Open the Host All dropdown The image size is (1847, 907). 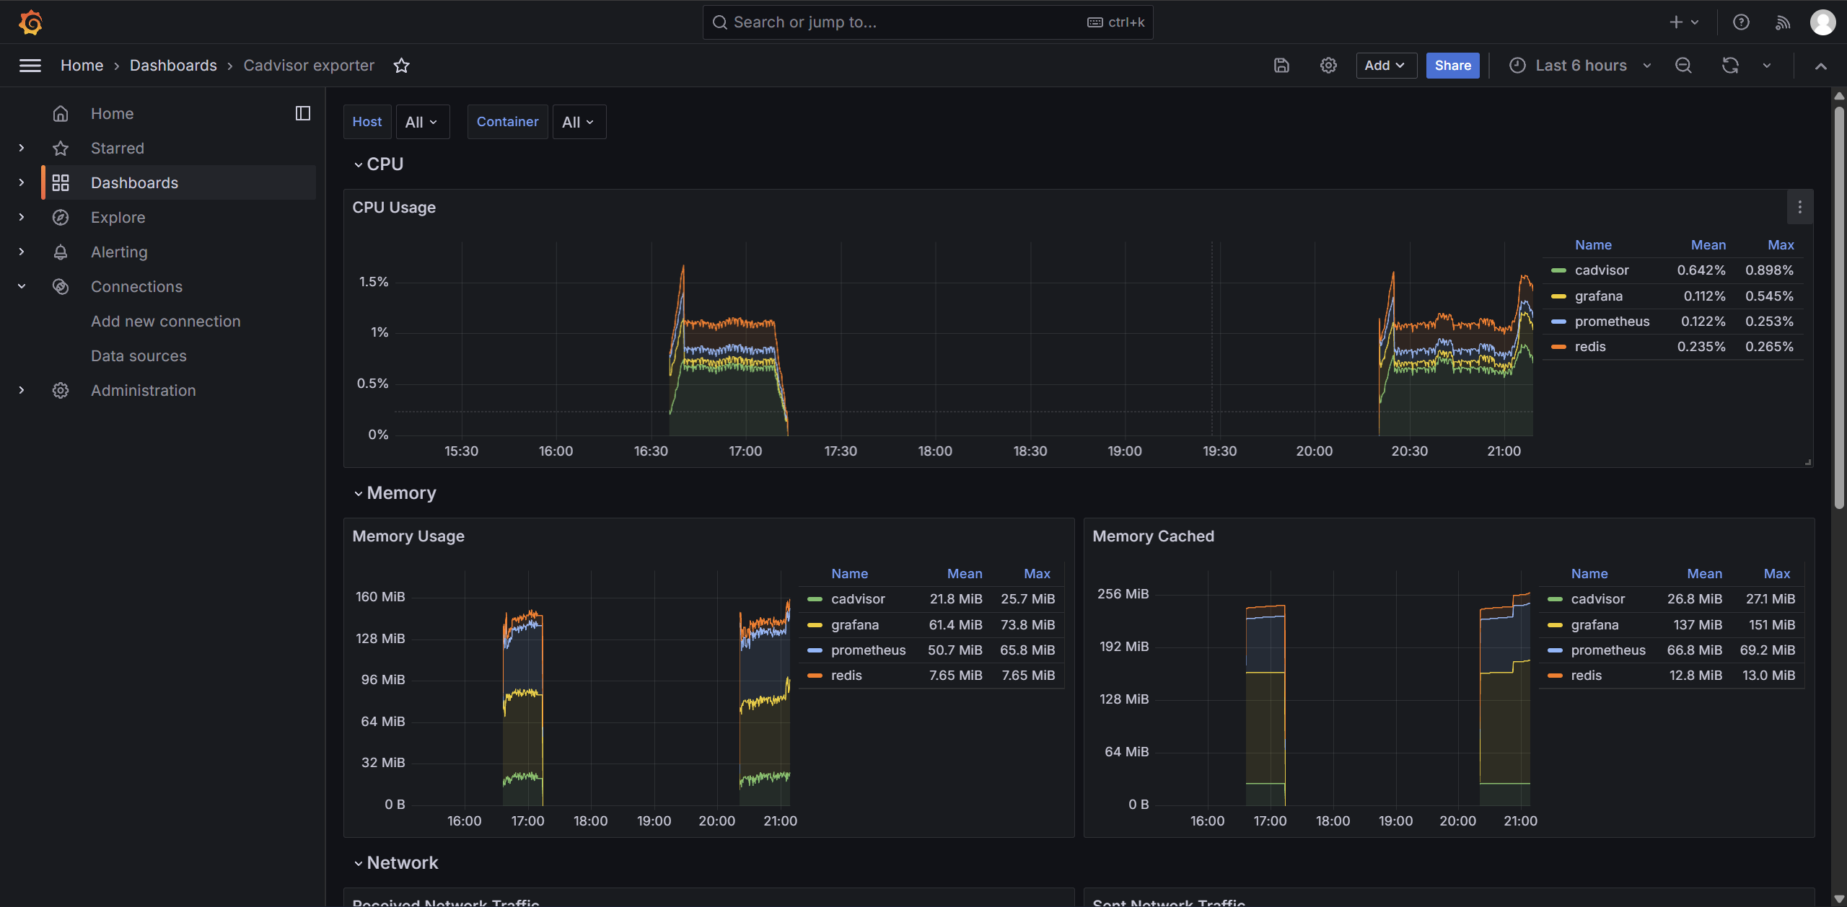(x=422, y=122)
